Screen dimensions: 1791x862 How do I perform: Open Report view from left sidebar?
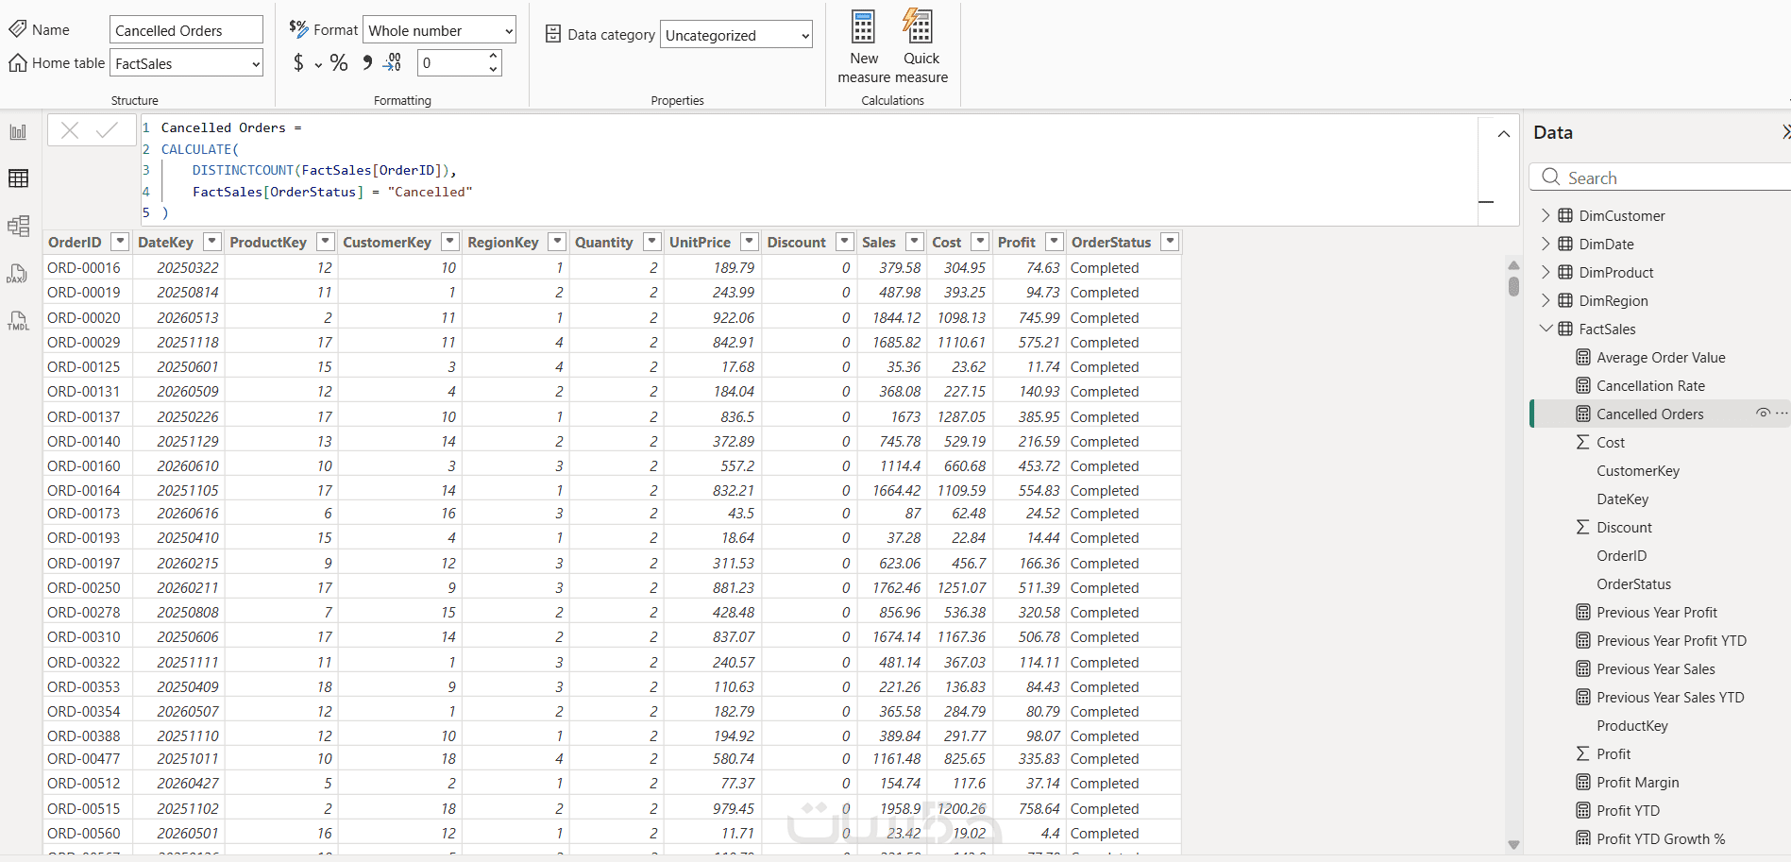point(18,132)
